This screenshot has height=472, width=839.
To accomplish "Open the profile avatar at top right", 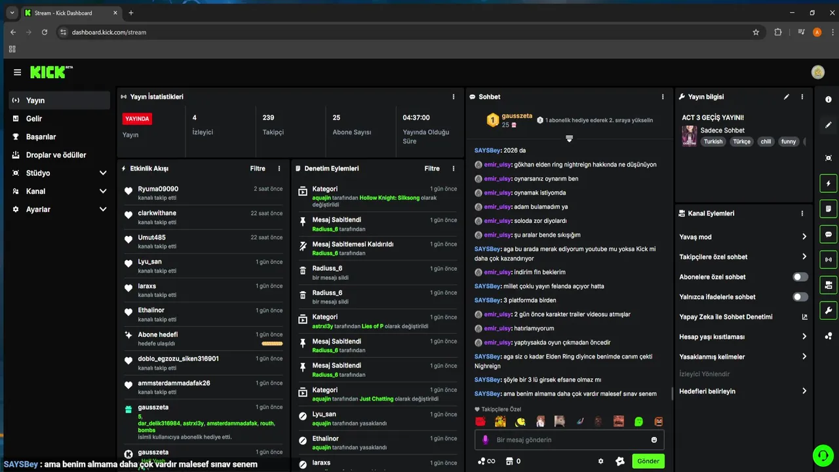I will [x=817, y=72].
